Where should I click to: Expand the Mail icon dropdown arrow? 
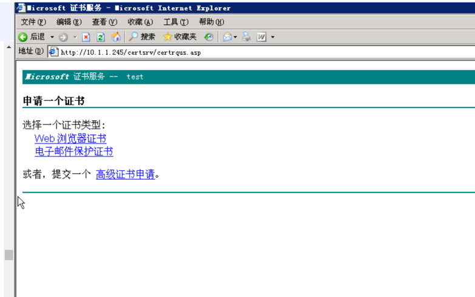tap(235, 37)
